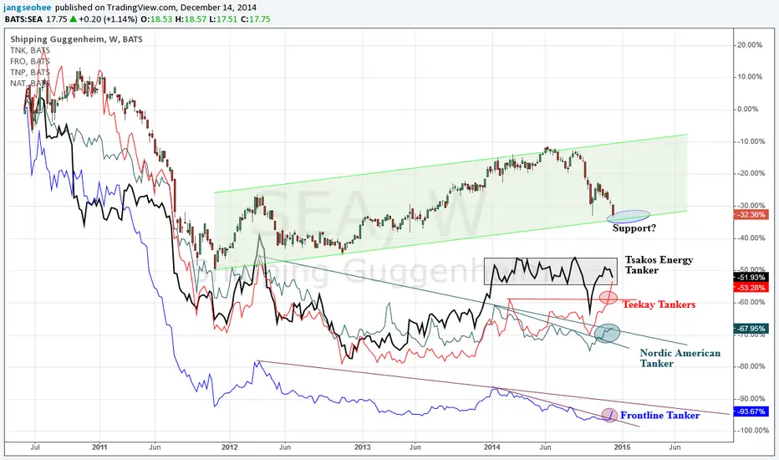
Task: Click the +0.20 (+1.14%) change value
Action: coord(108,19)
